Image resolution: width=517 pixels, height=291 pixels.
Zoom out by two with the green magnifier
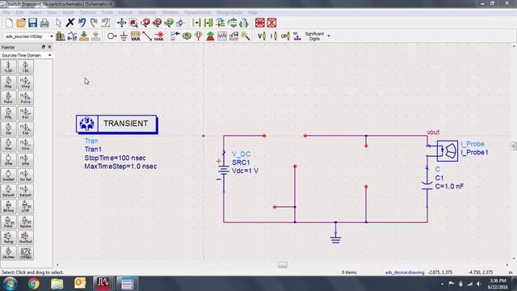point(169,23)
